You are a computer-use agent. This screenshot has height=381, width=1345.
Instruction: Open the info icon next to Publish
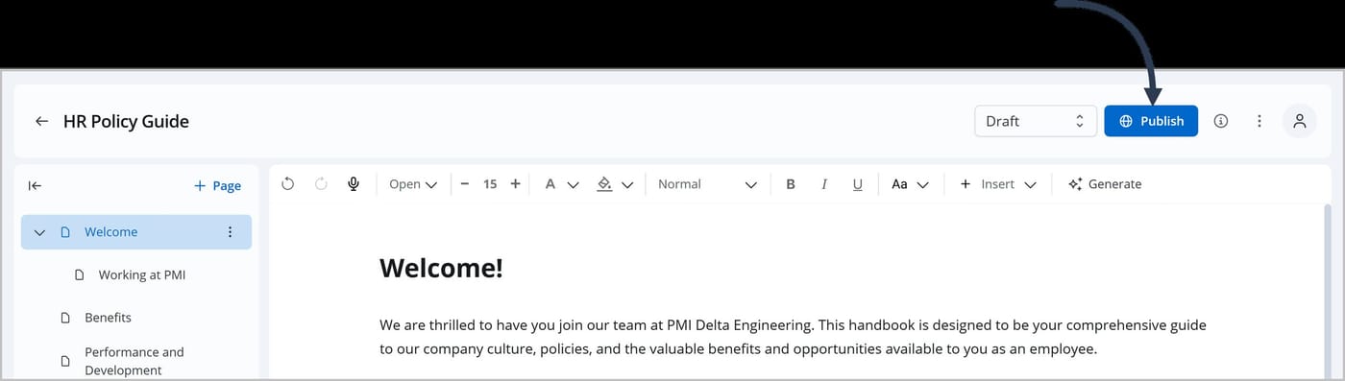[1221, 121]
